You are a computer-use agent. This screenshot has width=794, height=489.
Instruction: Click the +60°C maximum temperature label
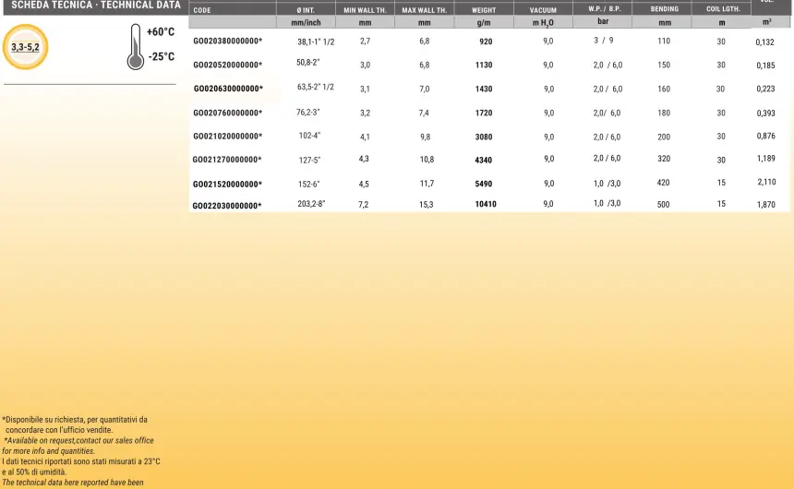point(161,32)
